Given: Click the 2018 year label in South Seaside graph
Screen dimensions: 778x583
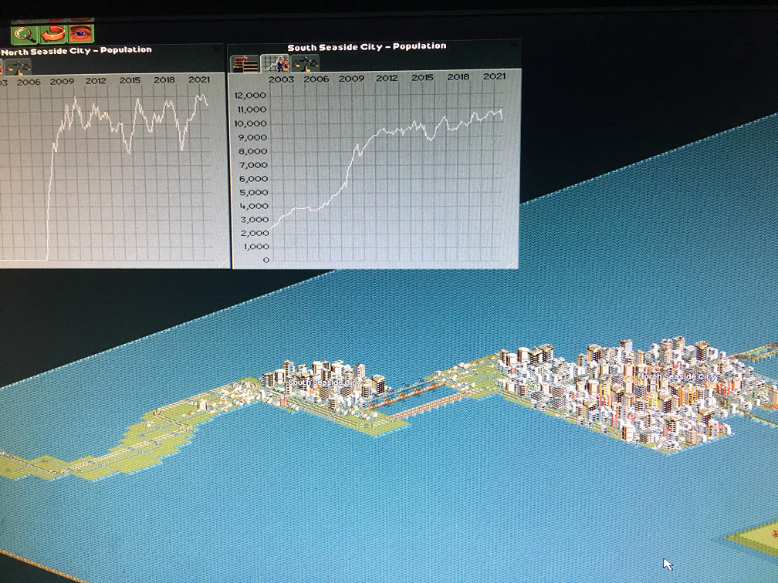Looking at the screenshot, I should [458, 77].
